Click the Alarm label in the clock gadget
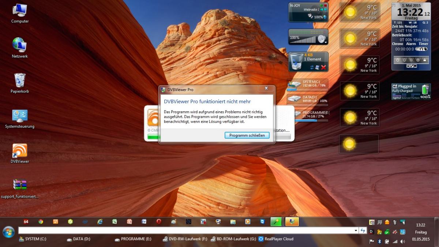The height and width of the screenshot is (247, 439). coord(411,44)
